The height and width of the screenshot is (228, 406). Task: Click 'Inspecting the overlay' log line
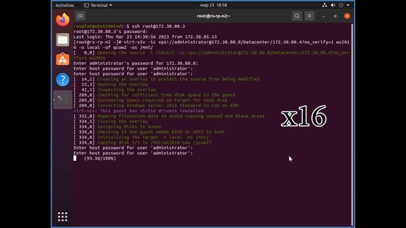click(x=114, y=90)
